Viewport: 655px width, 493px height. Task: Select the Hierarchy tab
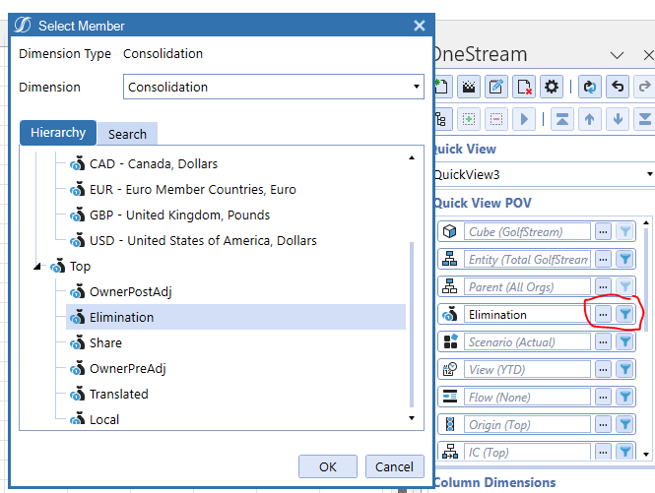click(x=58, y=133)
